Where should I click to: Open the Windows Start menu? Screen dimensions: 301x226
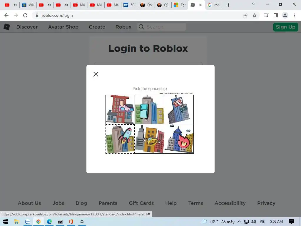pyautogui.click(x=5, y=222)
